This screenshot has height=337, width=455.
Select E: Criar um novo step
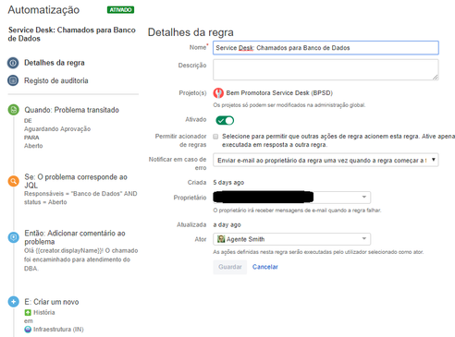point(52,302)
